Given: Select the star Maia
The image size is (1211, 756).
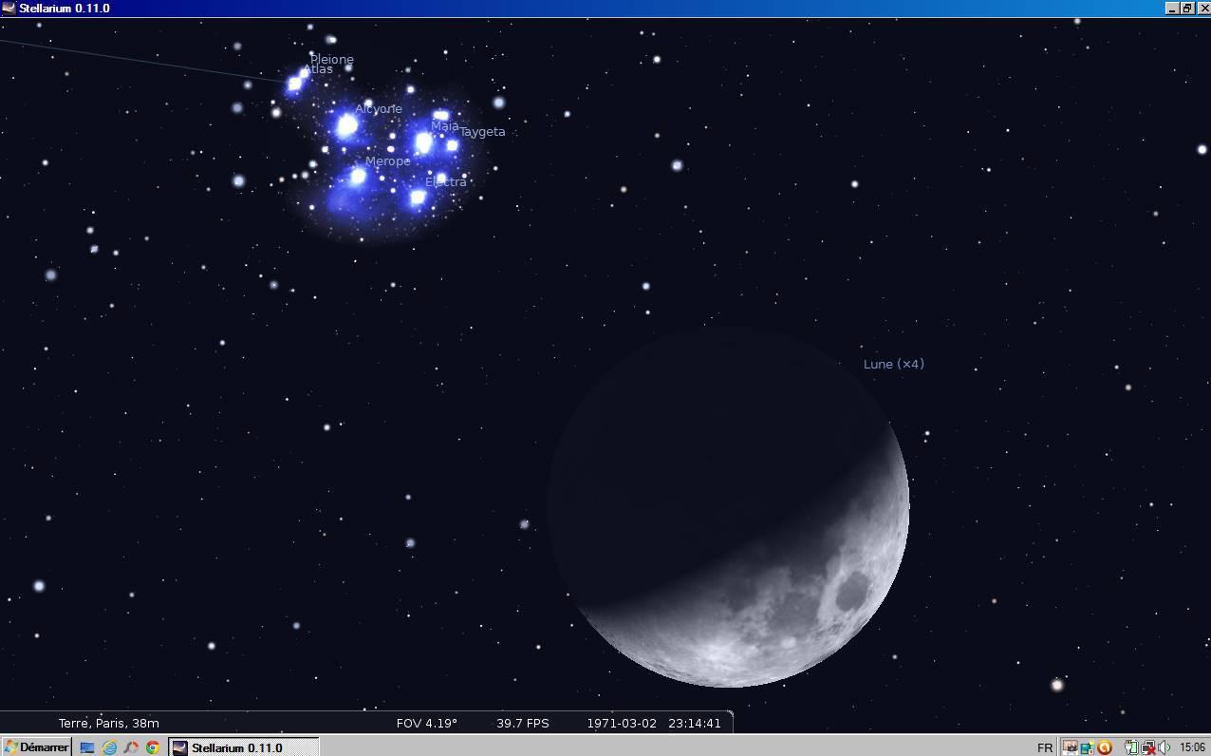Looking at the screenshot, I should (423, 143).
